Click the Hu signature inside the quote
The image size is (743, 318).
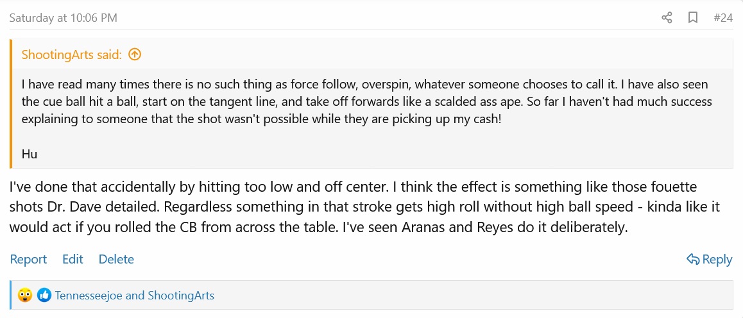29,153
